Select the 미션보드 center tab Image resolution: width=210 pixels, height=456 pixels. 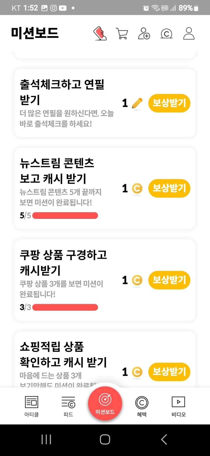pyautogui.click(x=105, y=403)
